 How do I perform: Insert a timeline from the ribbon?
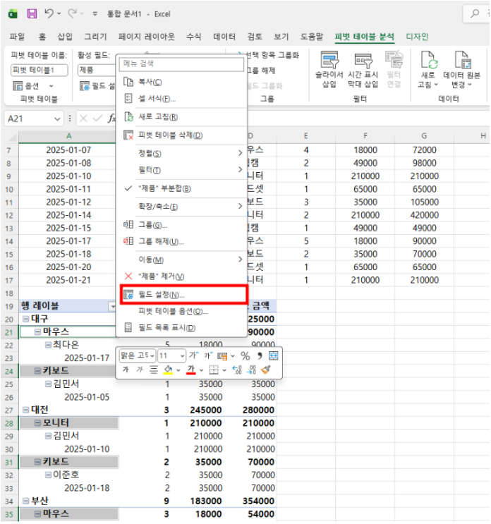click(363, 70)
